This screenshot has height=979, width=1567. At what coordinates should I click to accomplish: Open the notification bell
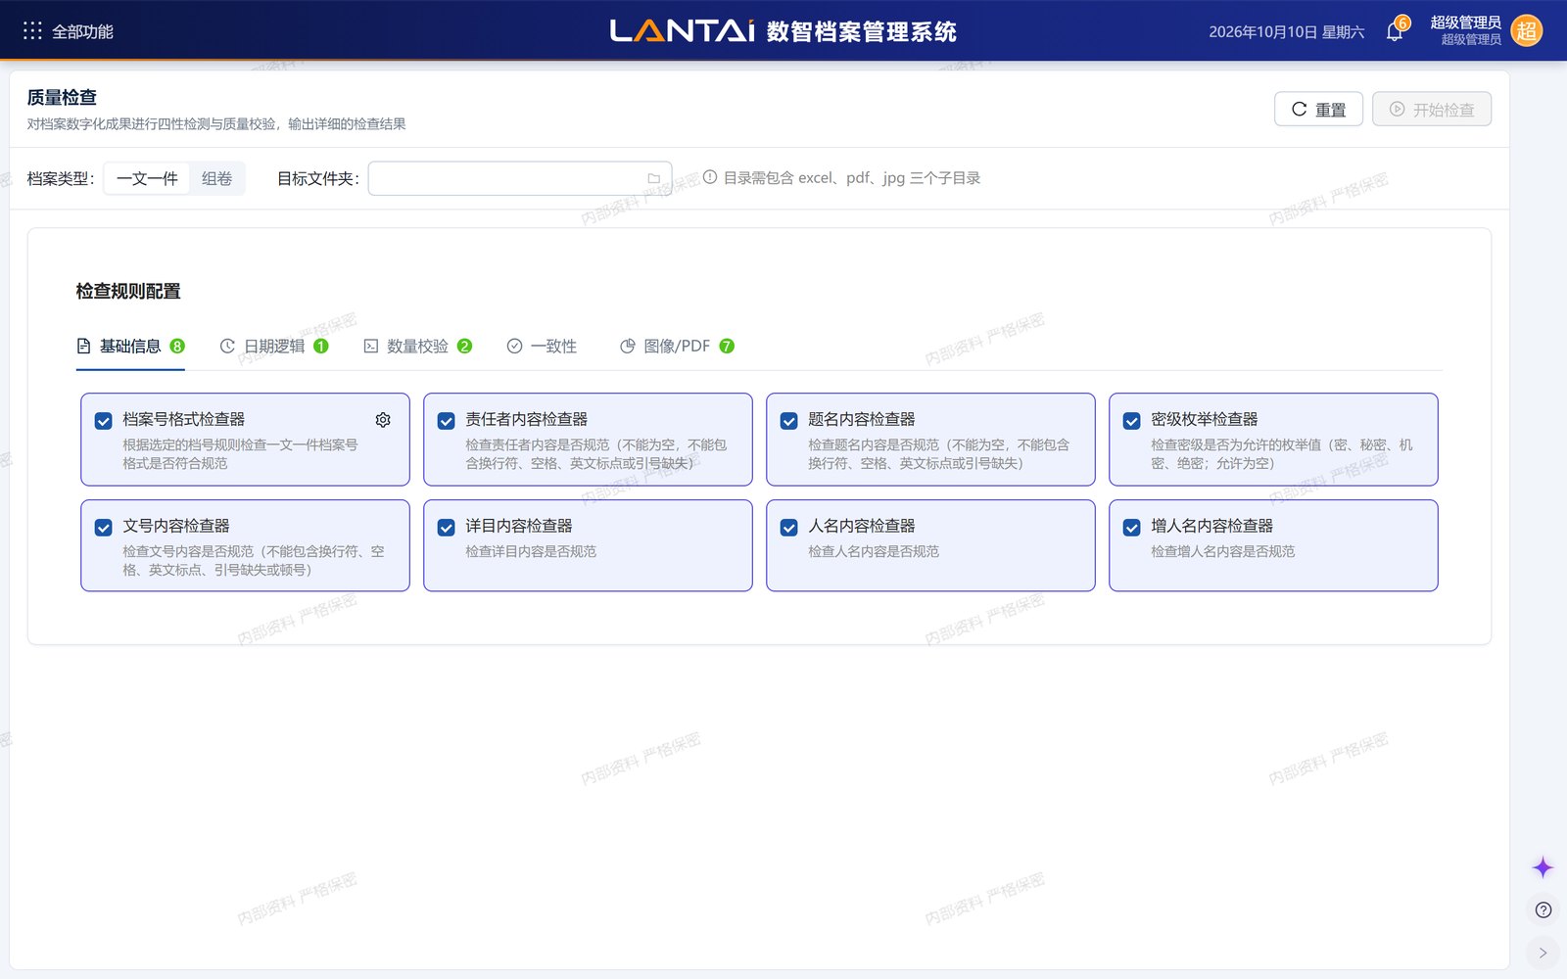pos(1395,32)
